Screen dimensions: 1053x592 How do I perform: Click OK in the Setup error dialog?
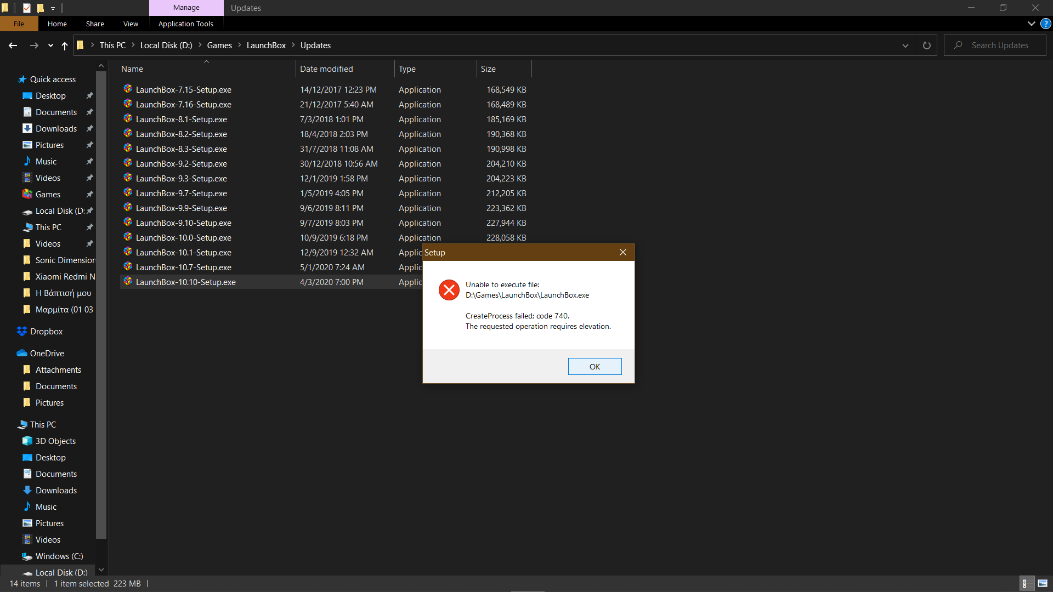pos(595,366)
